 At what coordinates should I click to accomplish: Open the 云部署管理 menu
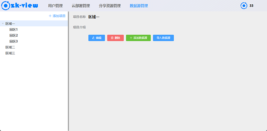pos(81,6)
